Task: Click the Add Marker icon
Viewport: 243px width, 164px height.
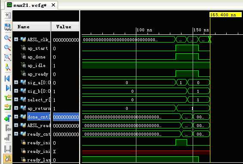Action: [x=8, y=118]
